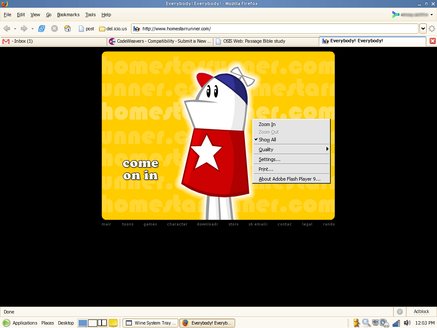Image resolution: width=437 pixels, height=328 pixels.
Task: Reload the current page
Action: pos(41,29)
